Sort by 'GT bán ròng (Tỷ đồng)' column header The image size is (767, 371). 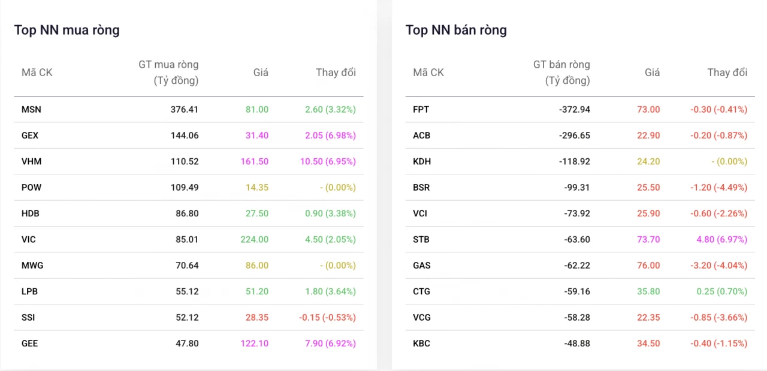coord(561,72)
